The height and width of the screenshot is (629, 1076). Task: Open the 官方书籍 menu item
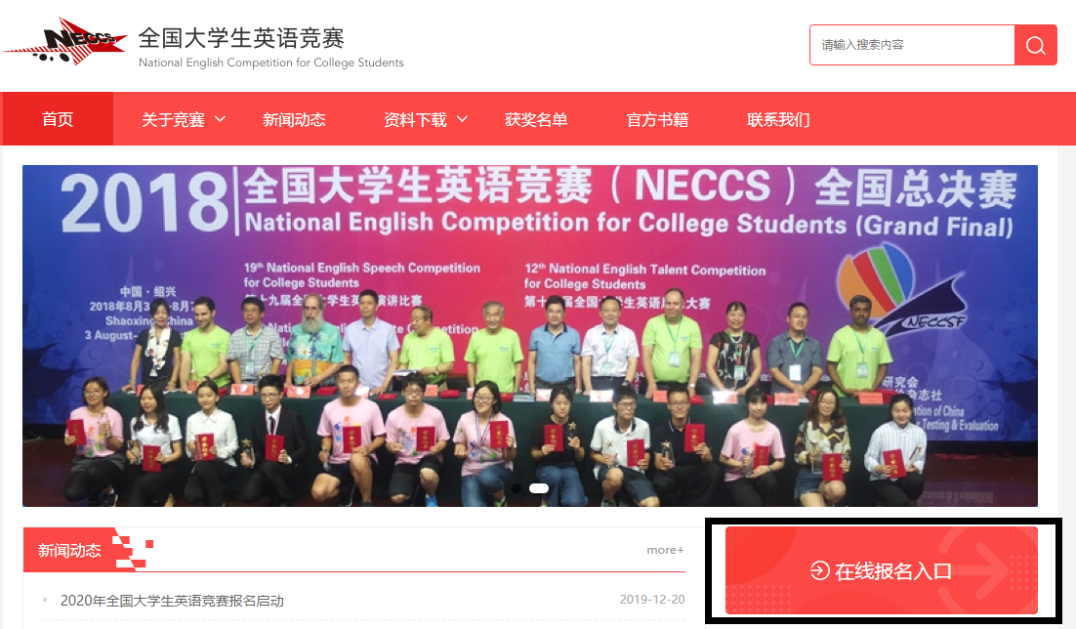coord(657,119)
